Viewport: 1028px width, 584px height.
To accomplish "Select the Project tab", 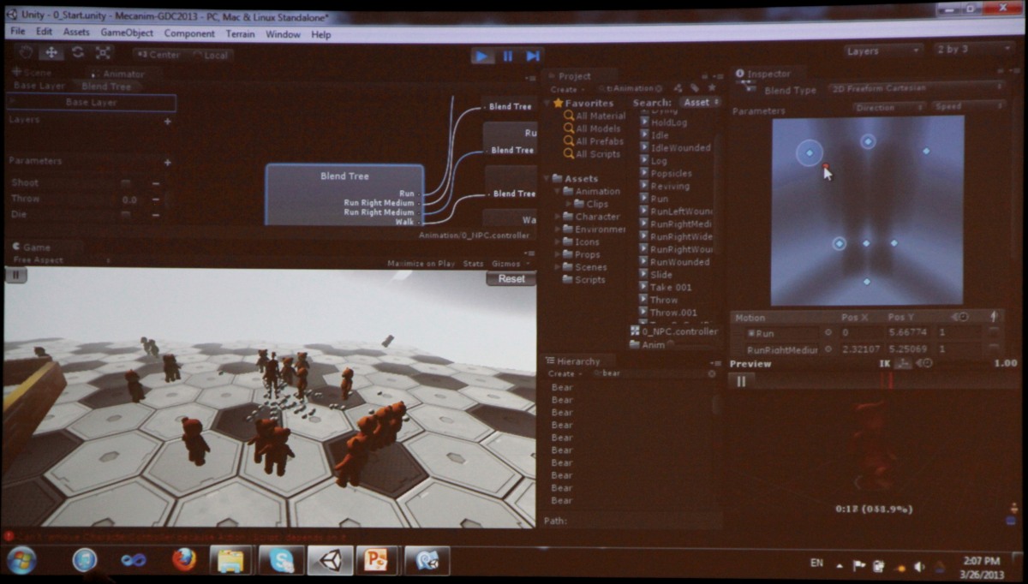I will [x=580, y=75].
